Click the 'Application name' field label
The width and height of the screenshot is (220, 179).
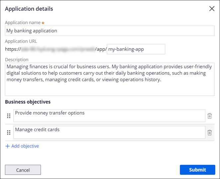pos(22,23)
